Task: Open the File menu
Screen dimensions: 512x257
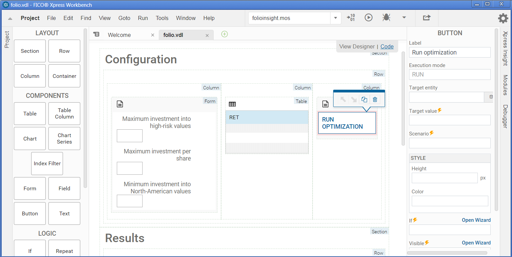Action: [51, 18]
